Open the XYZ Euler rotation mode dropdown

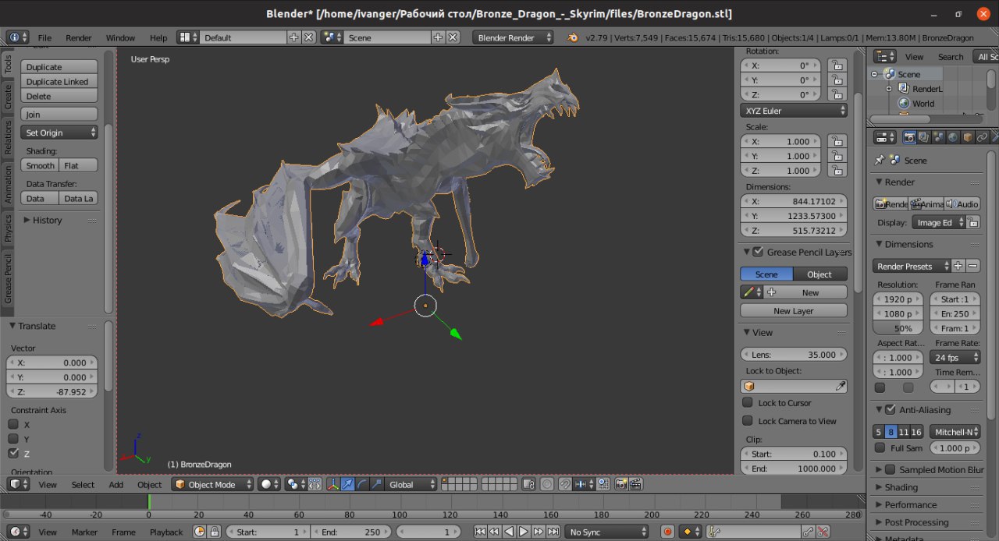[794, 111]
